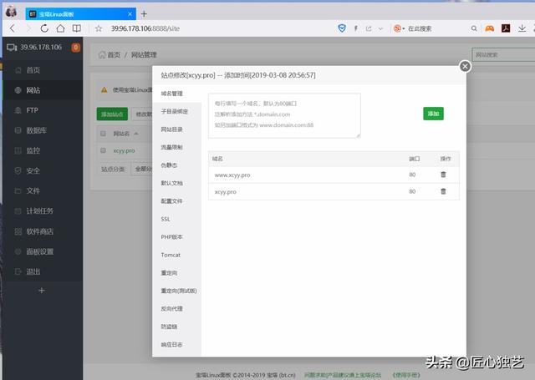Click the browser address bar URL
The image size is (535, 380).
[145, 28]
